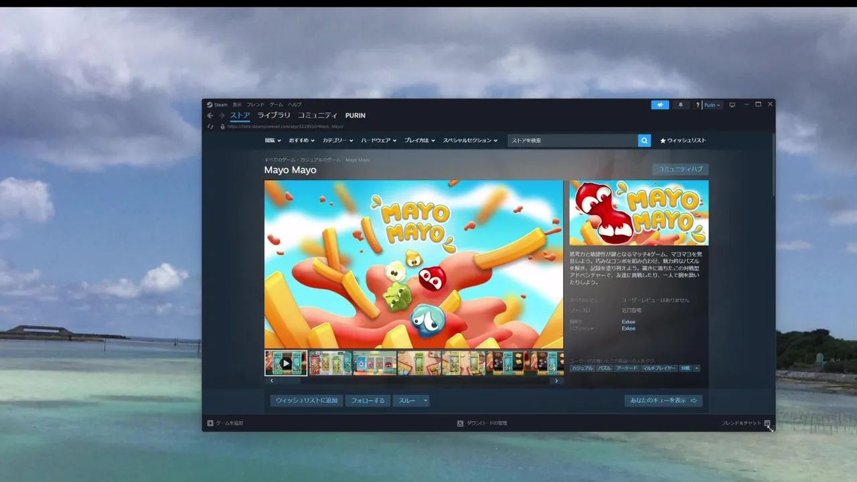Go back with the left arrow navigation icon
Viewport: 857px width, 482px height.
pos(210,116)
